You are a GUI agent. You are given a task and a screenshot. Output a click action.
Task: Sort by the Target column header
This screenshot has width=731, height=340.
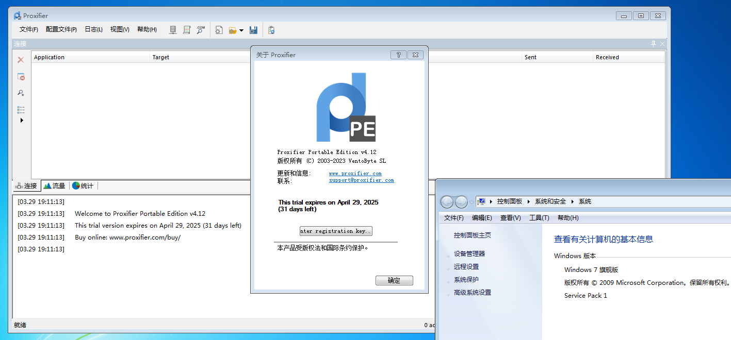tap(201, 57)
